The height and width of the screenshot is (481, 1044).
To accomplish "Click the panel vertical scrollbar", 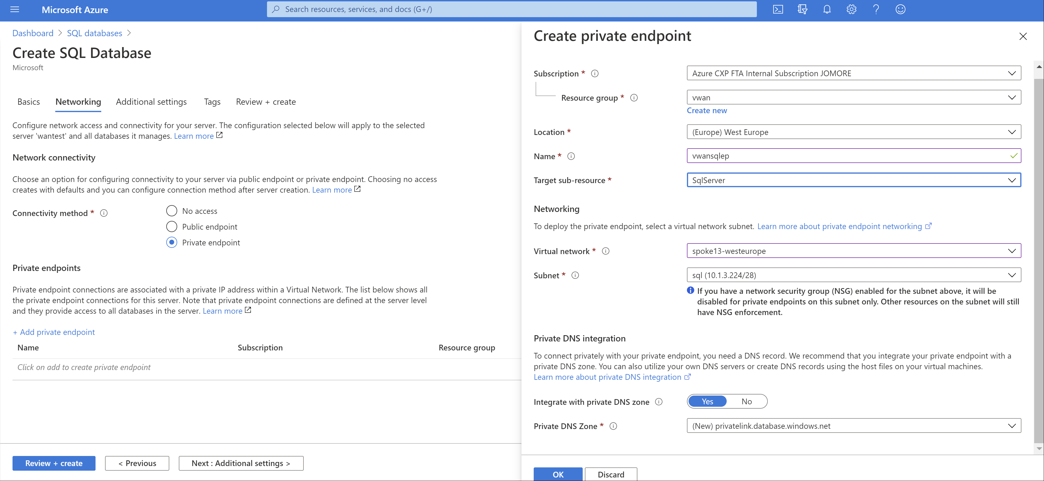I will point(1039,259).
